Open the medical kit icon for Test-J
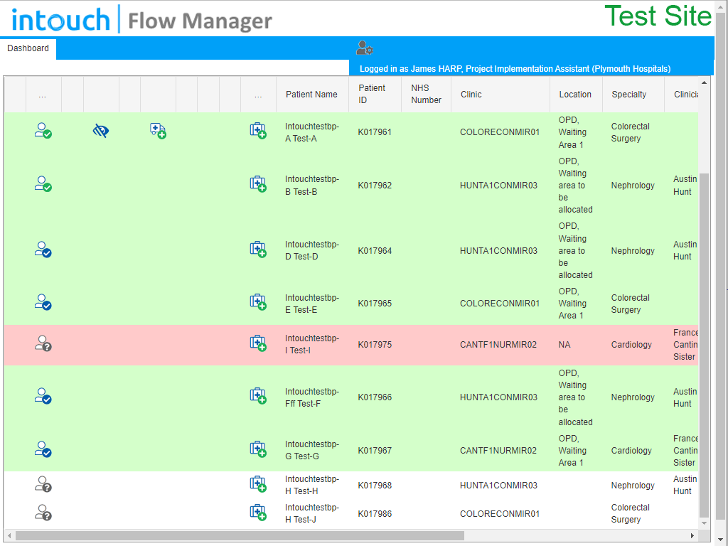This screenshot has width=728, height=546. pos(258,512)
